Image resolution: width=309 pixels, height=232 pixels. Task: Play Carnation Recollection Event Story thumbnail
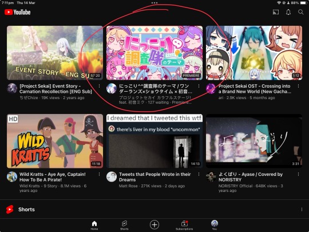[x=55, y=53]
